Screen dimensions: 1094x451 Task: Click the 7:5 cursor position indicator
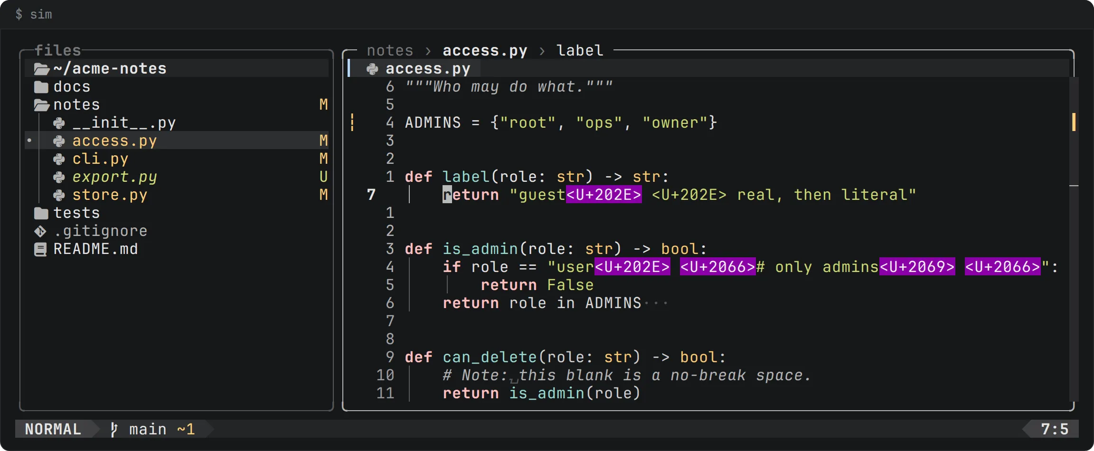(x=1055, y=429)
